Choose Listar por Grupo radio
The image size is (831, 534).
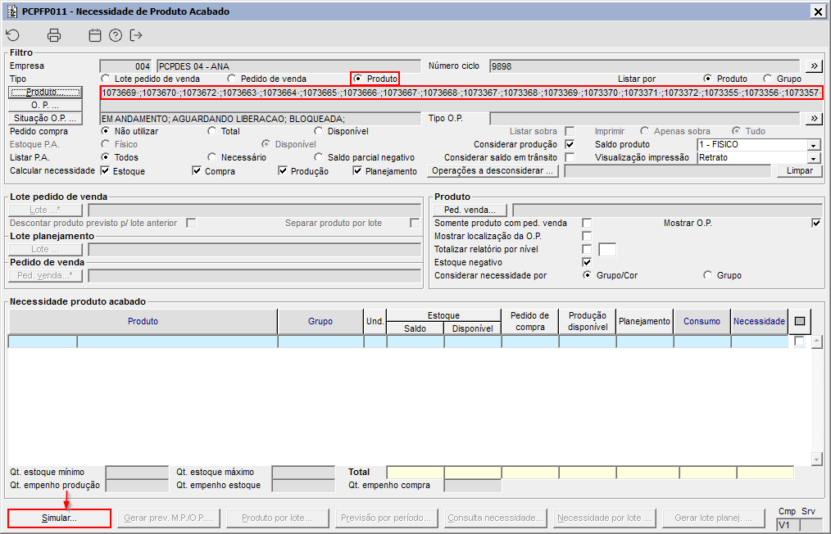(767, 79)
